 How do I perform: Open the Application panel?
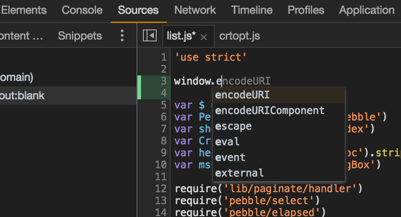[366, 10]
